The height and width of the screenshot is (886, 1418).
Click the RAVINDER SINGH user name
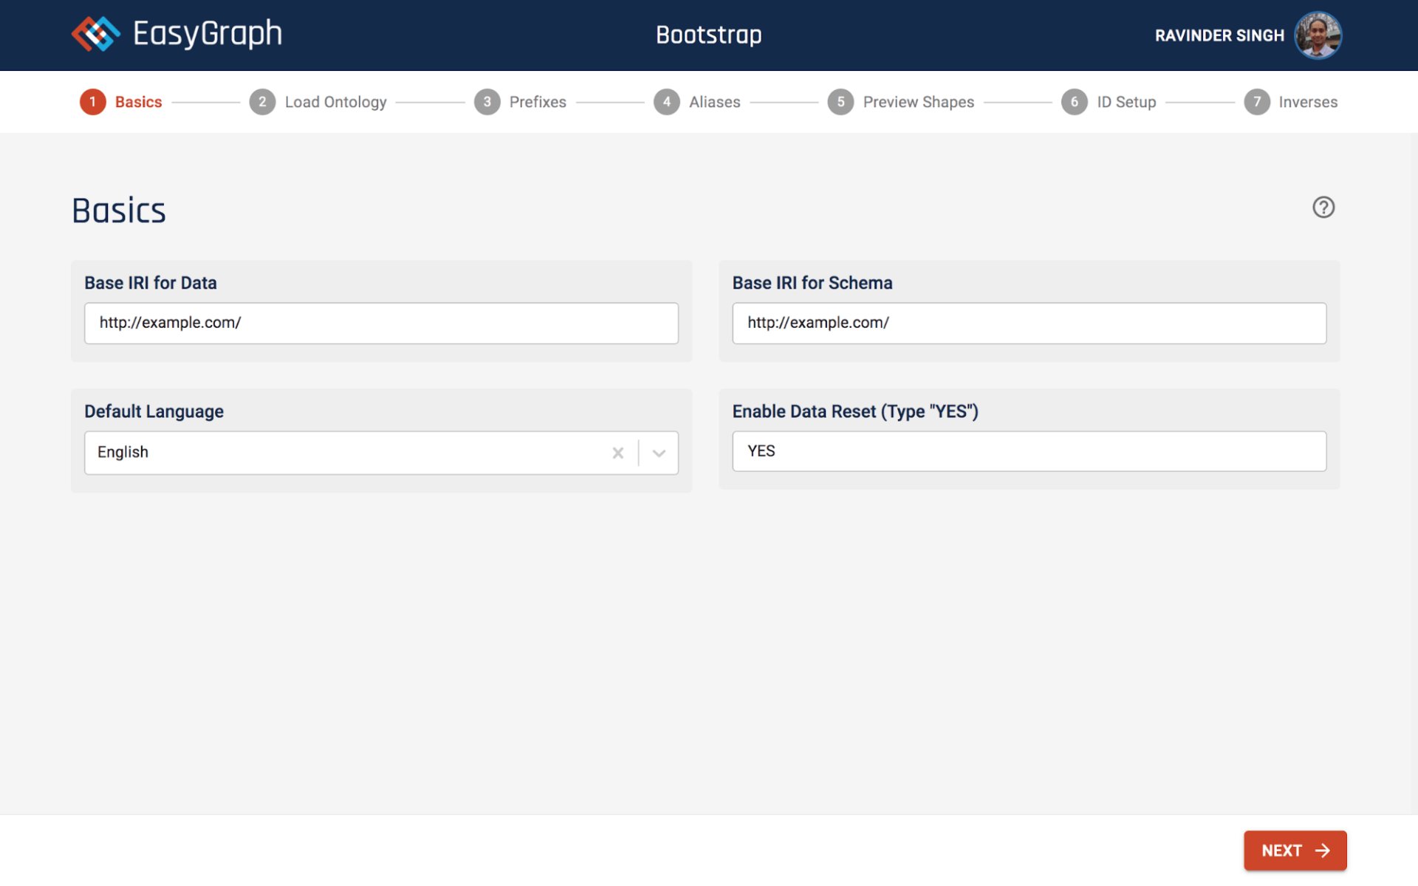pos(1219,35)
